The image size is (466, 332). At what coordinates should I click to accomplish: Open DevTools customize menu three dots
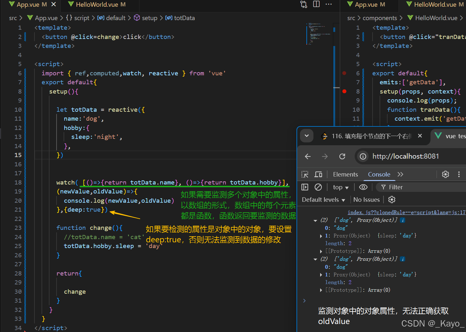coord(459,174)
